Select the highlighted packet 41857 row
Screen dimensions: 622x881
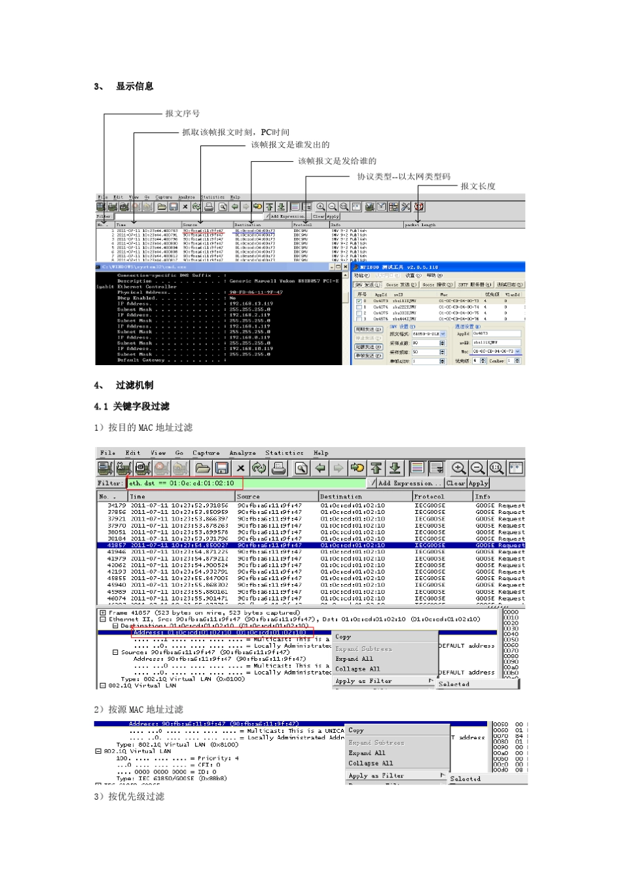tap(310, 545)
